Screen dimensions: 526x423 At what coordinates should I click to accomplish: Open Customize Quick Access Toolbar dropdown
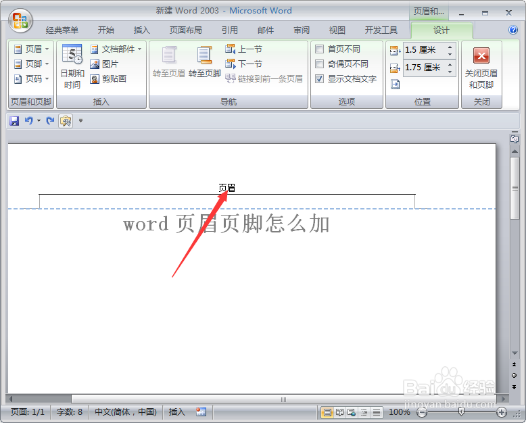click(x=80, y=121)
